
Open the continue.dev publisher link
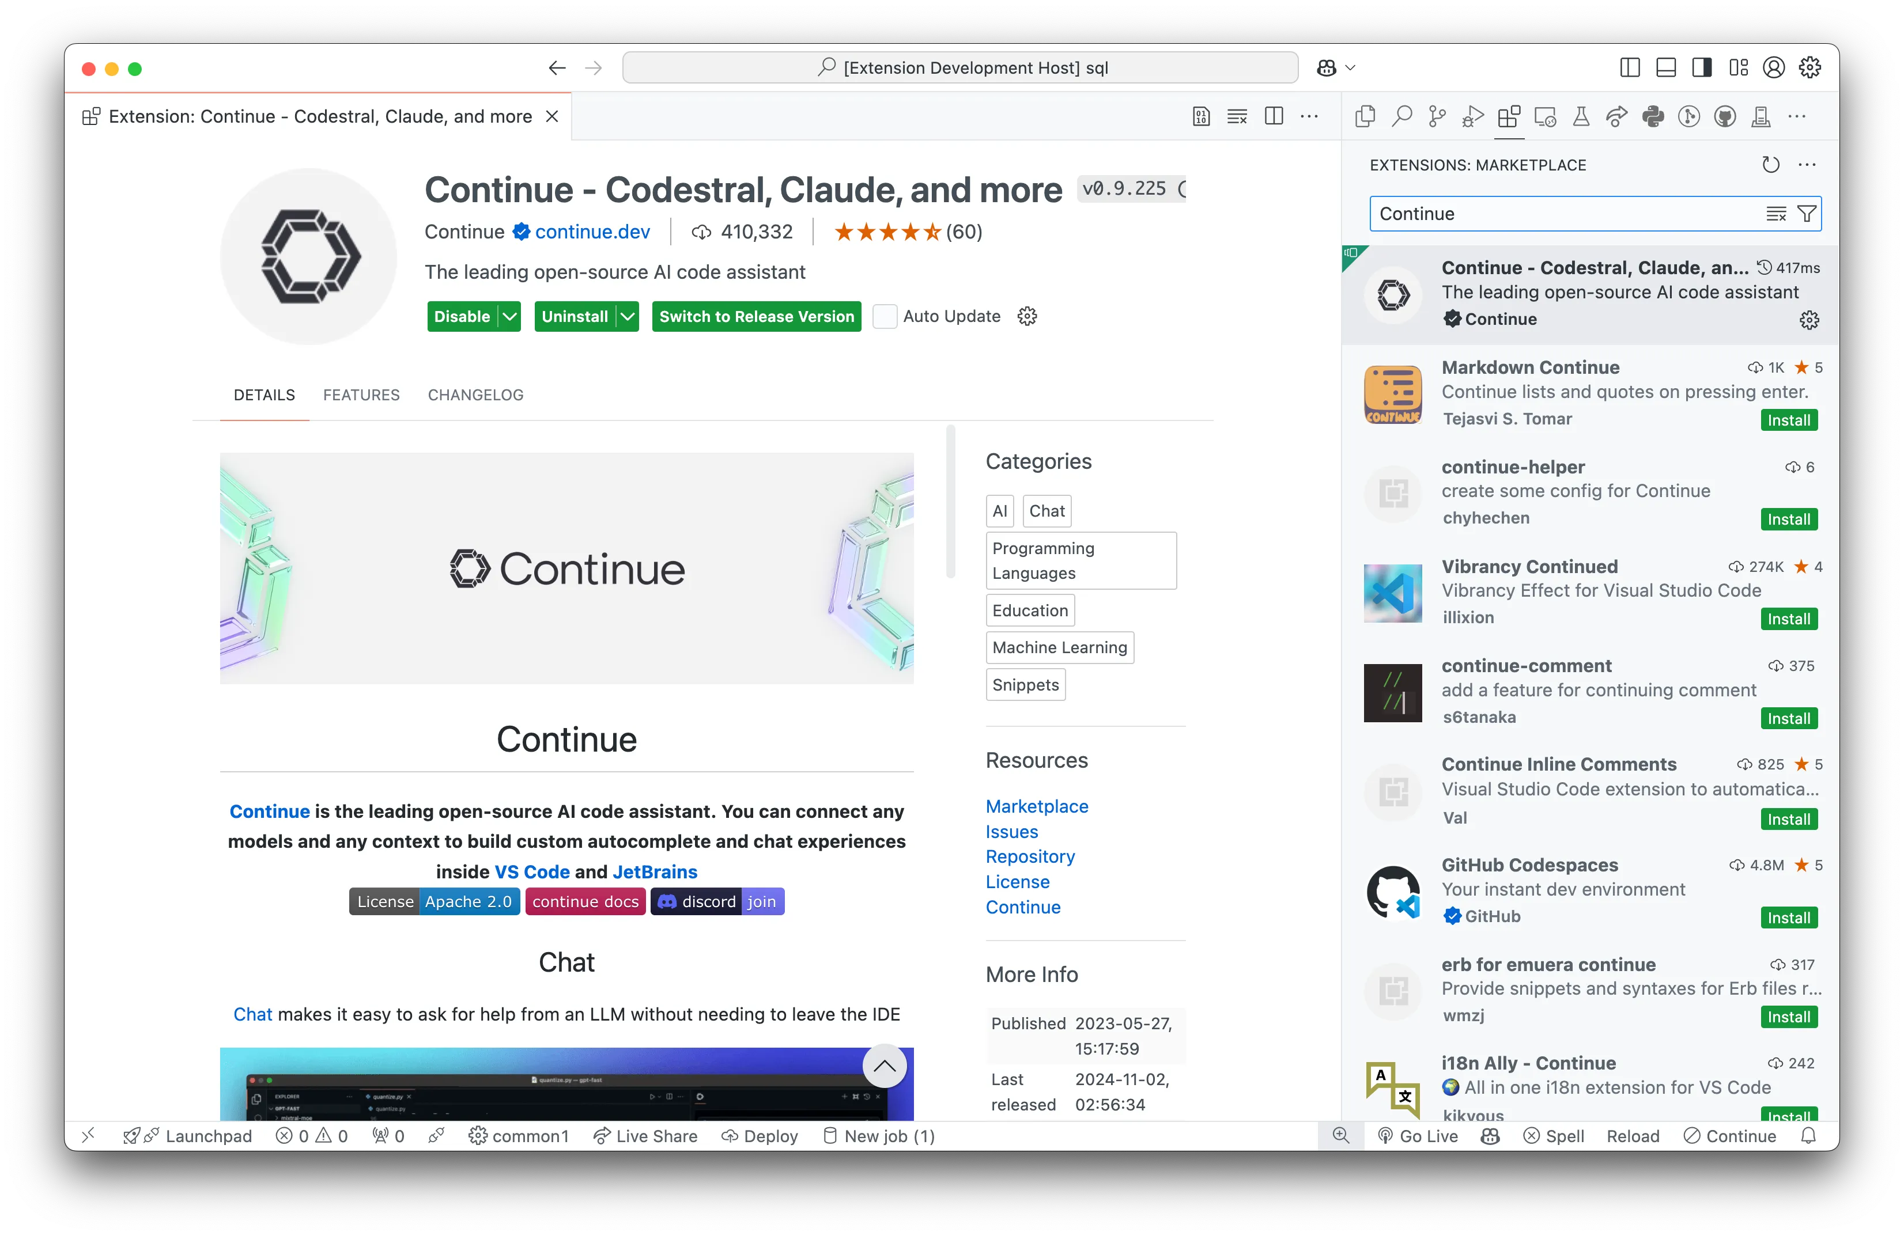pos(592,232)
